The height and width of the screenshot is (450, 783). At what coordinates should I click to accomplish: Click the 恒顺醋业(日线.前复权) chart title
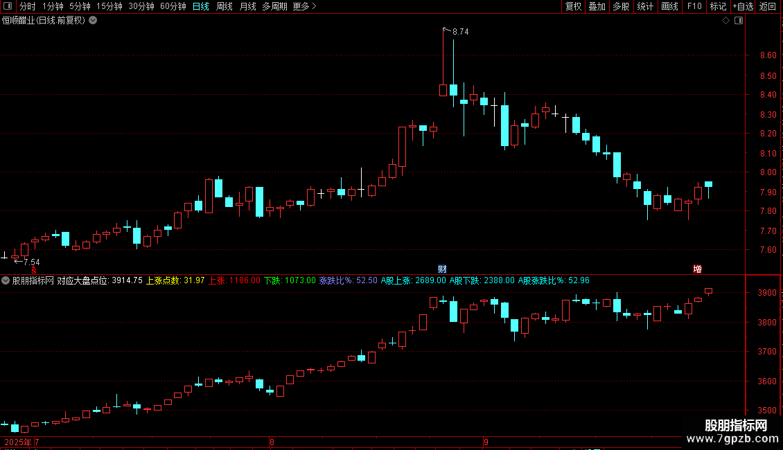tap(44, 21)
